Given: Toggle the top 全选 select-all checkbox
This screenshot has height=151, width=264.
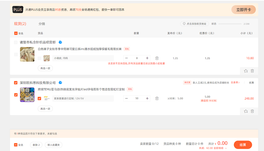Looking at the screenshot, I should click(16, 33).
